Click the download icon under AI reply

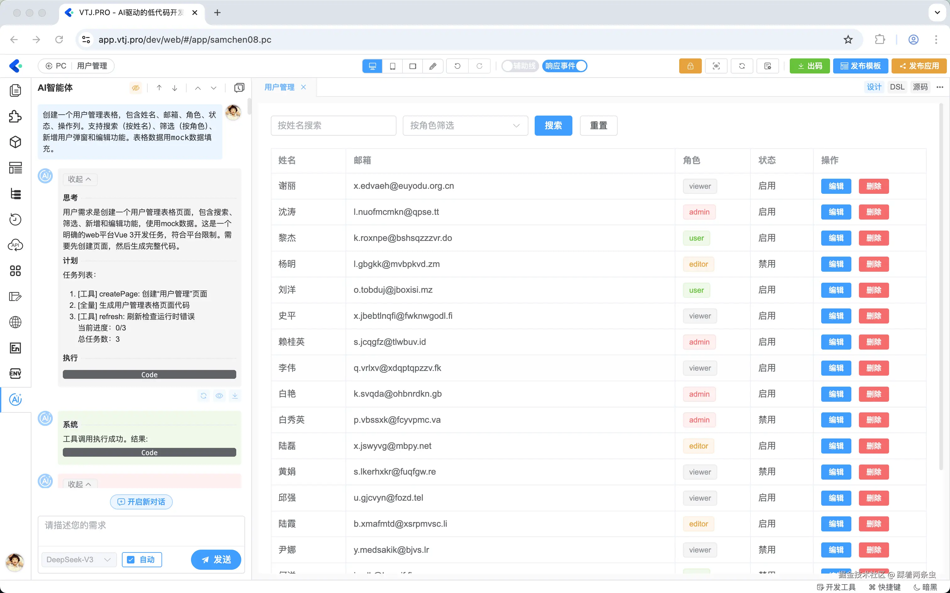[x=235, y=396]
